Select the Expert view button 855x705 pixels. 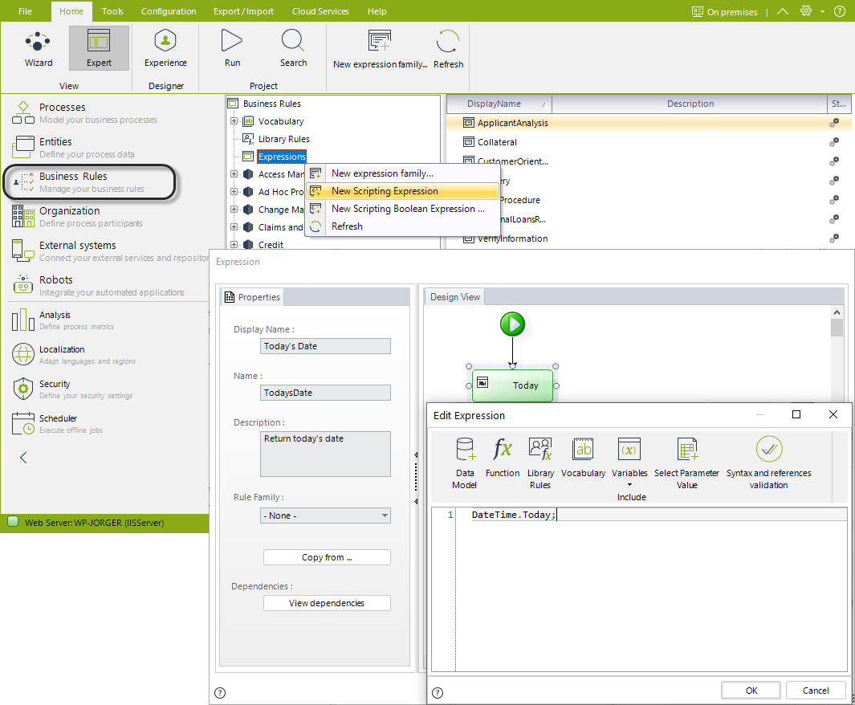(99, 48)
